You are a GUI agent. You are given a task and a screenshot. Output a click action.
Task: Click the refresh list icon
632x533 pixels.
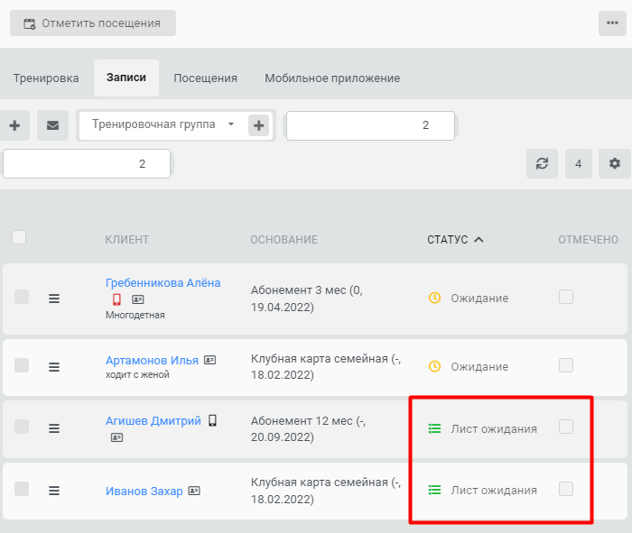coord(542,164)
